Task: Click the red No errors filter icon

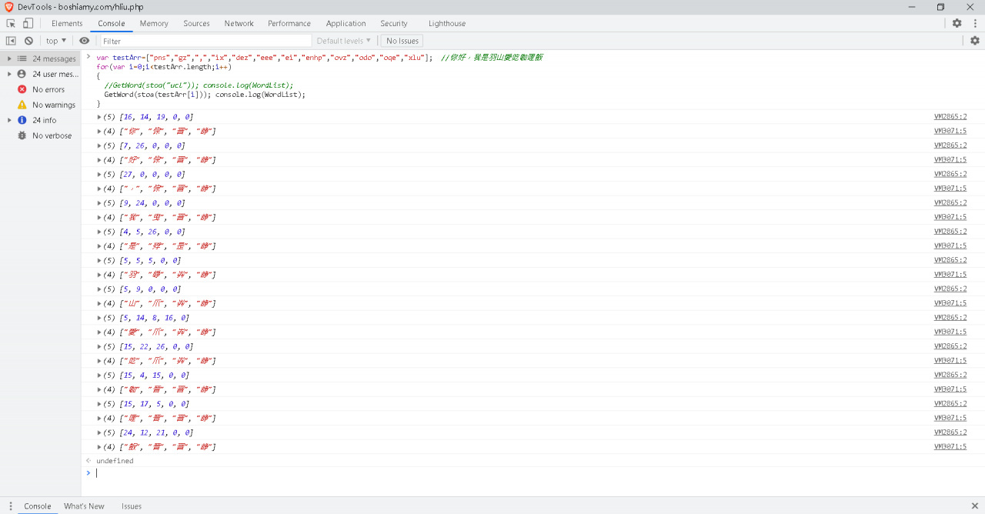Action: pos(22,89)
